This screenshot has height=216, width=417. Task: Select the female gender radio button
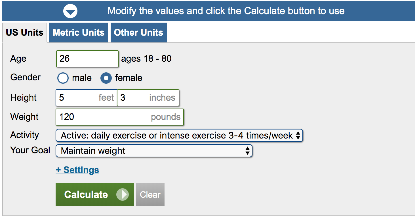pyautogui.click(x=106, y=78)
